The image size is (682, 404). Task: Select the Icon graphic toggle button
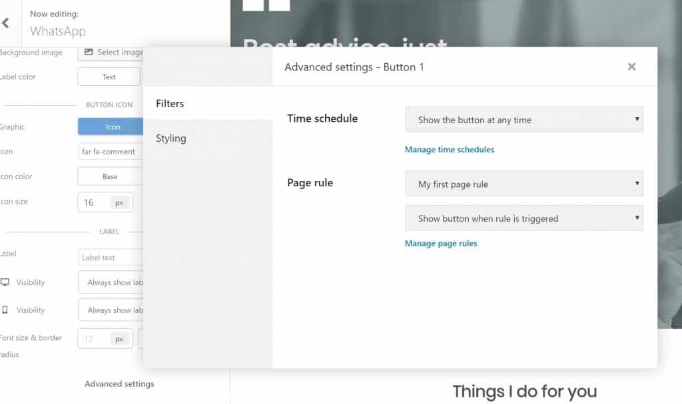111,127
